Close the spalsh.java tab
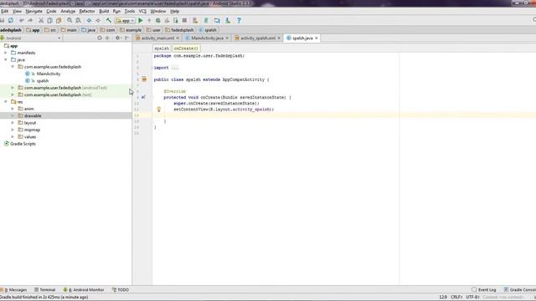The height and width of the screenshot is (301, 536). (x=317, y=38)
